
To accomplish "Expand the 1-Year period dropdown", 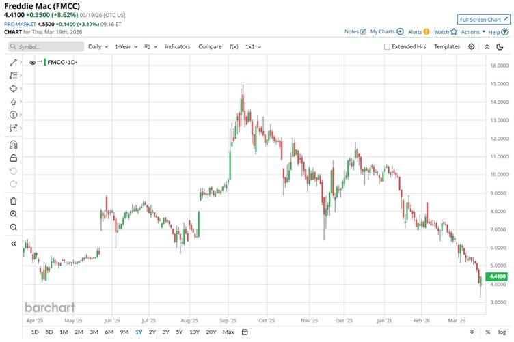I will (x=126, y=46).
